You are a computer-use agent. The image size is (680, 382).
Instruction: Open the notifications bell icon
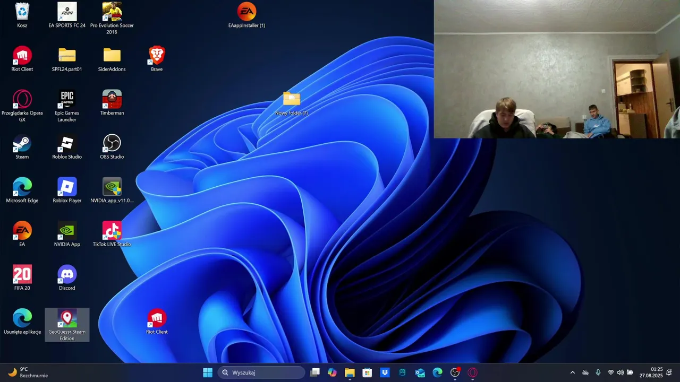(669, 372)
